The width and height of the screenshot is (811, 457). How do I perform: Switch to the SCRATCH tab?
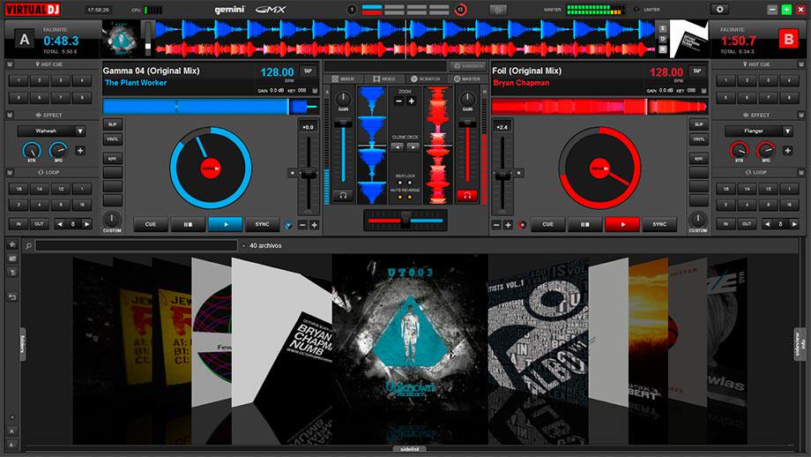426,79
